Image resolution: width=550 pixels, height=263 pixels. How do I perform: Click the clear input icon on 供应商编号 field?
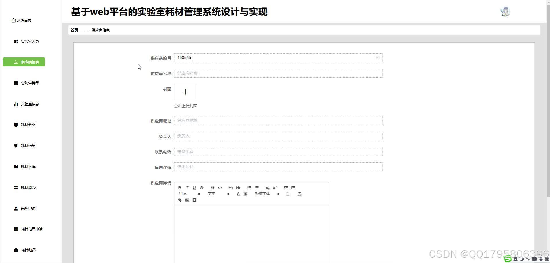click(377, 58)
